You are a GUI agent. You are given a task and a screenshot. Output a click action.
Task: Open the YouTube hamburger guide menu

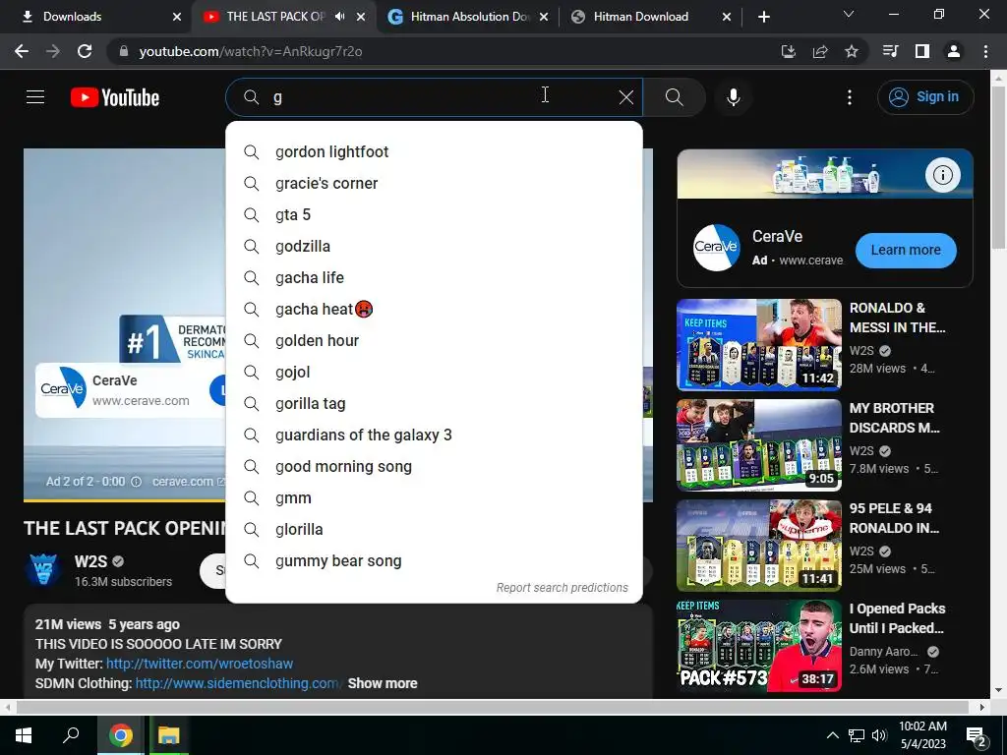35,97
